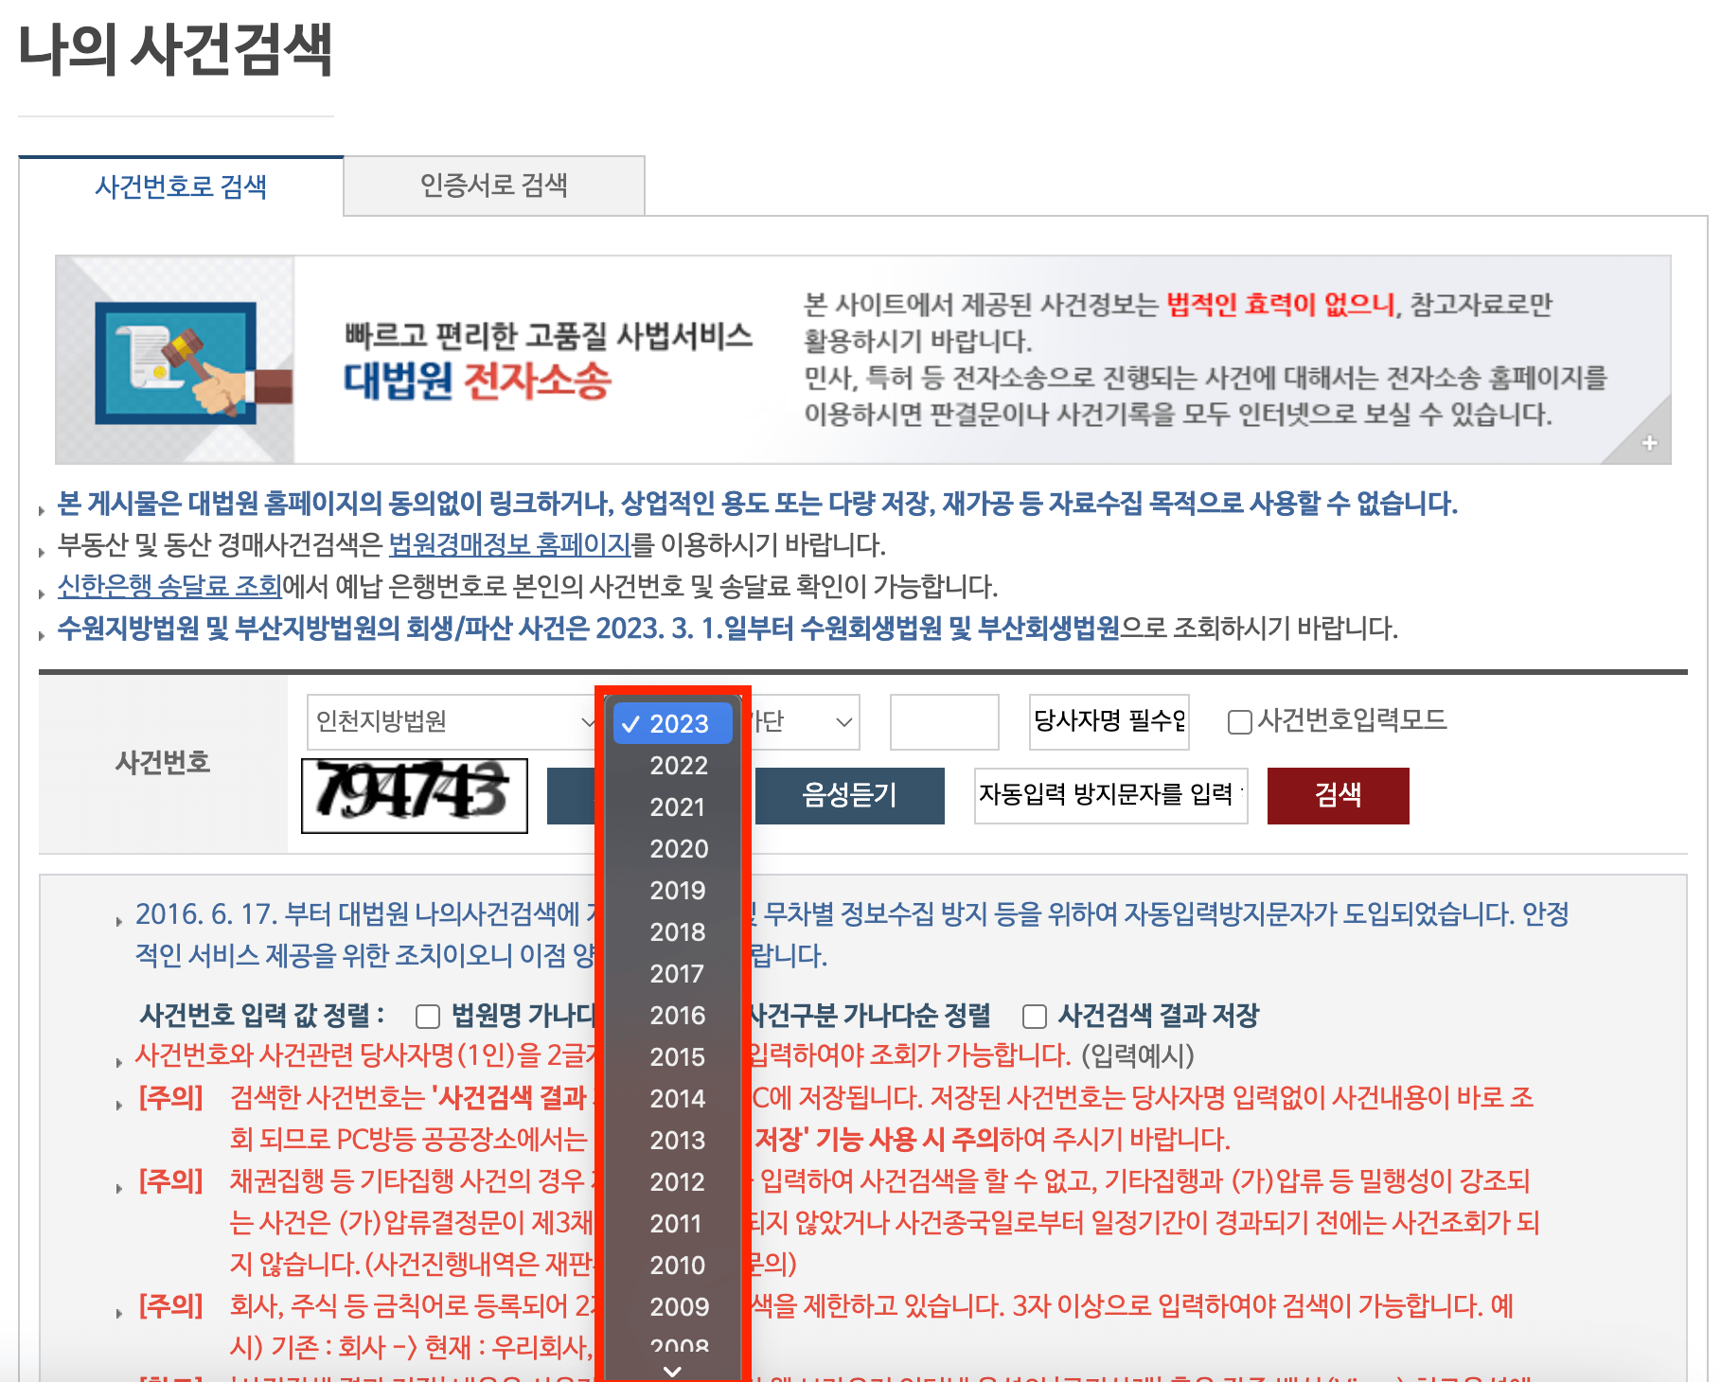The width and height of the screenshot is (1721, 1382).
Task: Select the 사건번호로 검색 tab
Action: (182, 186)
